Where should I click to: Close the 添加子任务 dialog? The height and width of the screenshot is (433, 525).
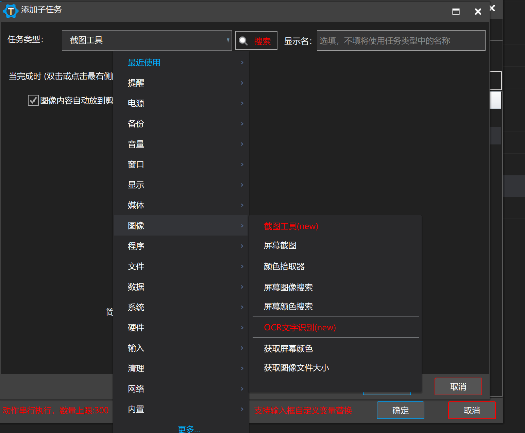(478, 12)
